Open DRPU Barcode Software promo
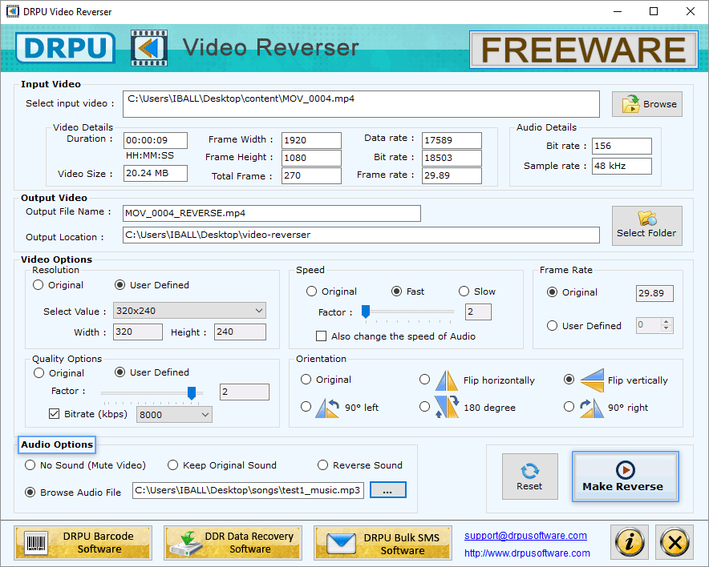The image size is (709, 567). 83,543
